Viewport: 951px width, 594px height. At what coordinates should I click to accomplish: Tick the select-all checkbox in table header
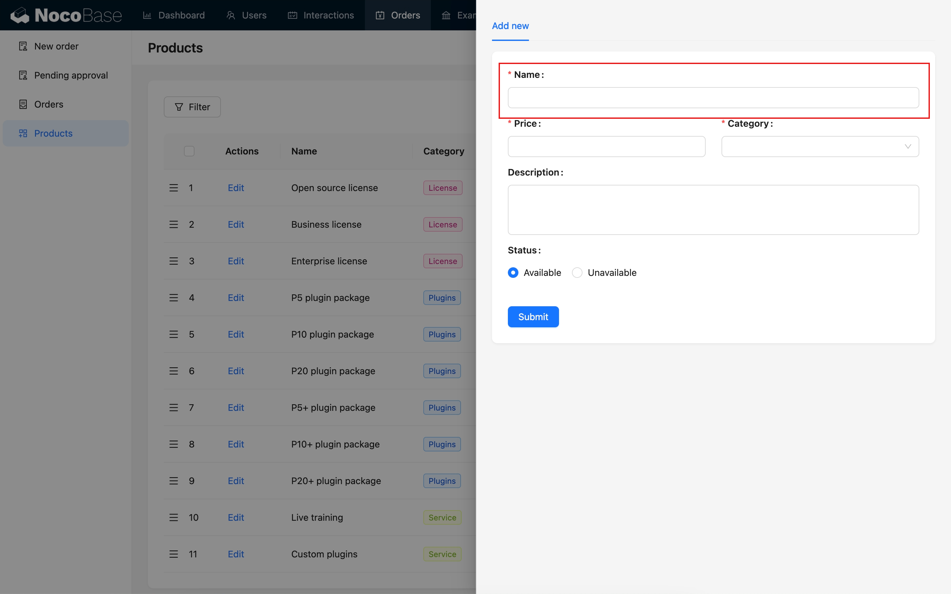(x=189, y=151)
